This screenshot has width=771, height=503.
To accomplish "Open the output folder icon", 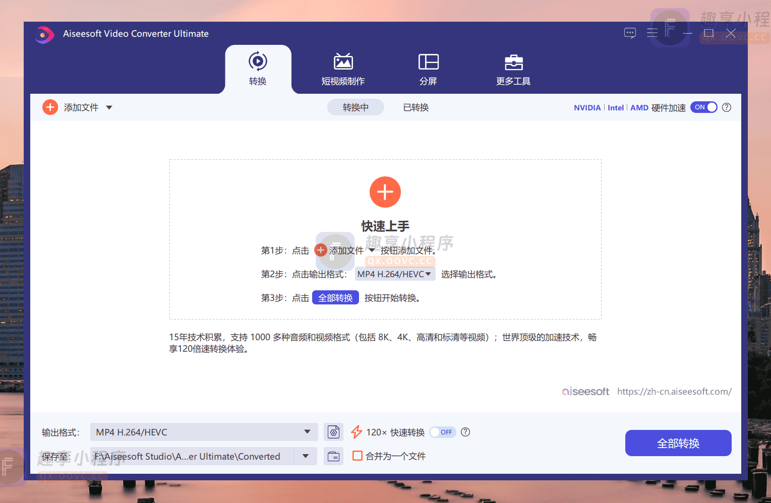I will coord(333,456).
